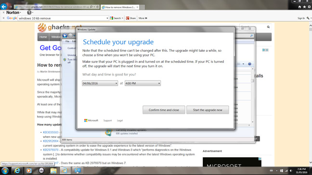Open the KB3035583 link in article
Viewport: 312px width, 175px height.
(51, 132)
